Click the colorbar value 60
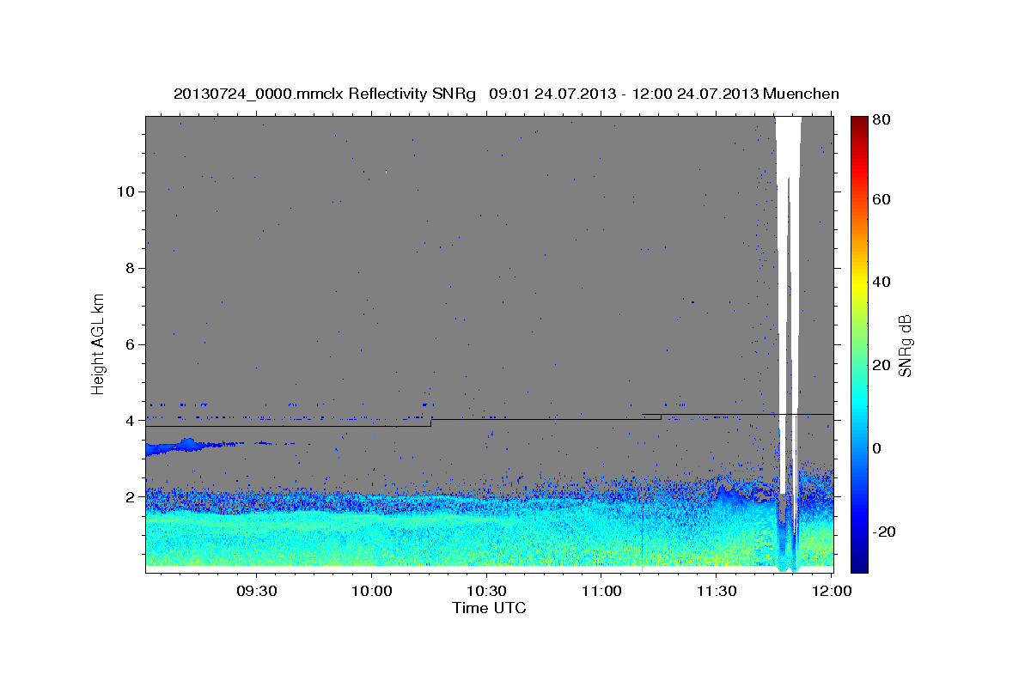1031x687 pixels. click(883, 199)
